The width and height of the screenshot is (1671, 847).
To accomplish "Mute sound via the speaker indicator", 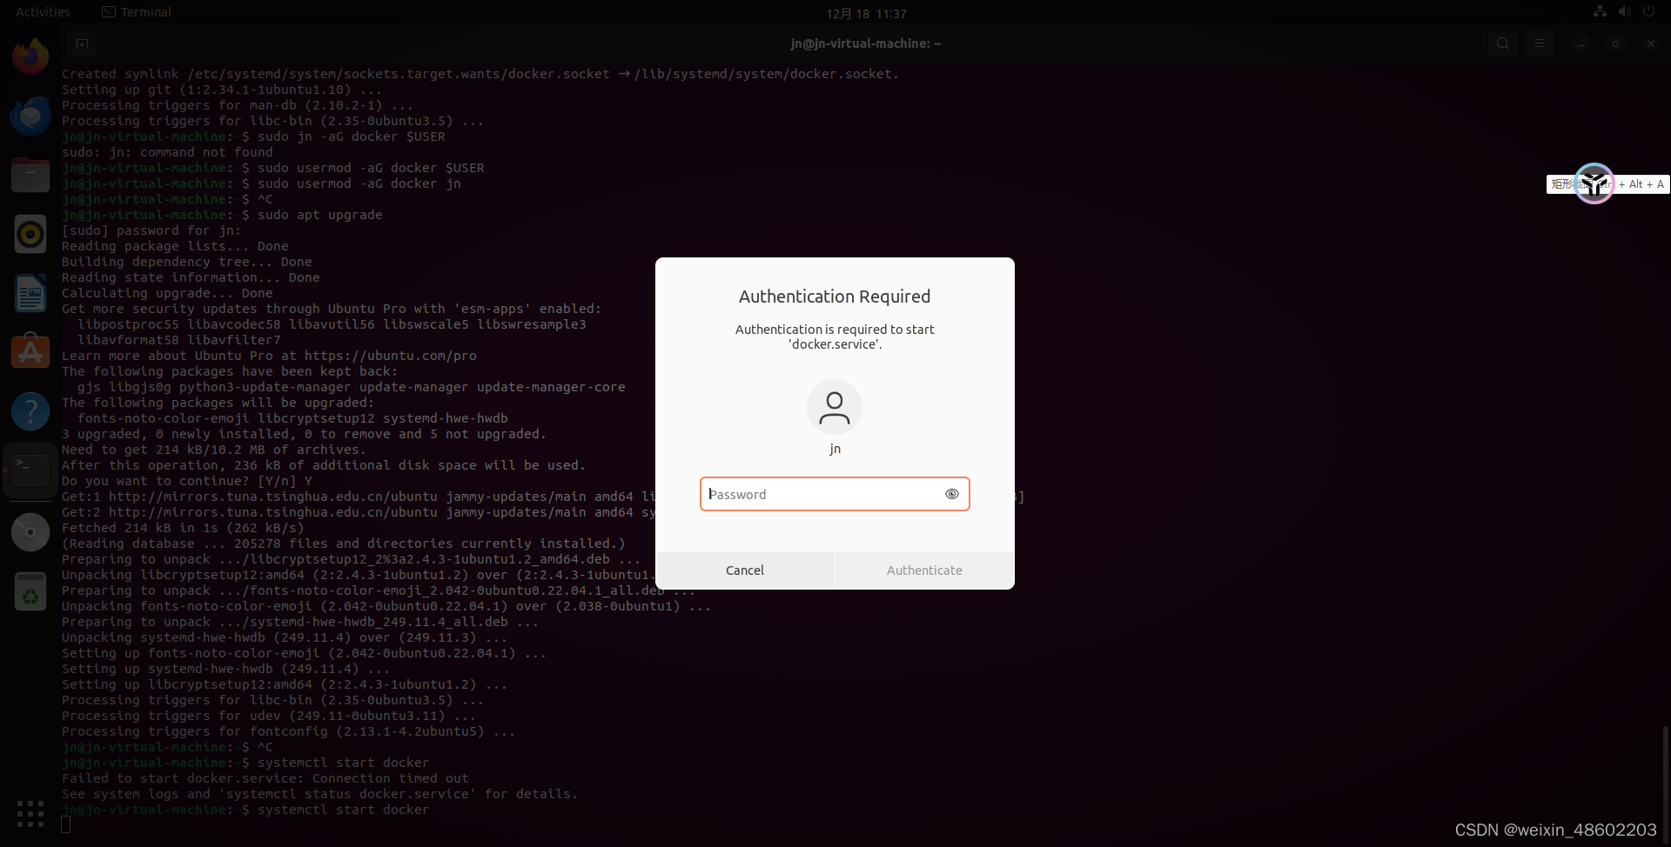I will tap(1624, 11).
